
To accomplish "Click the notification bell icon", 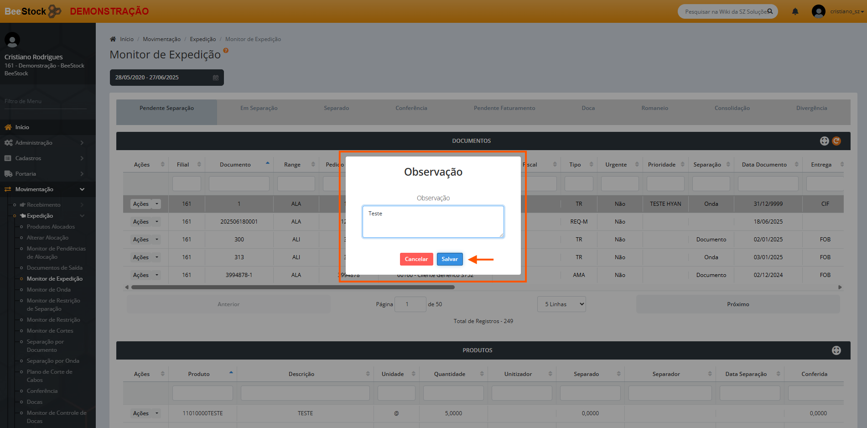I will [795, 11].
